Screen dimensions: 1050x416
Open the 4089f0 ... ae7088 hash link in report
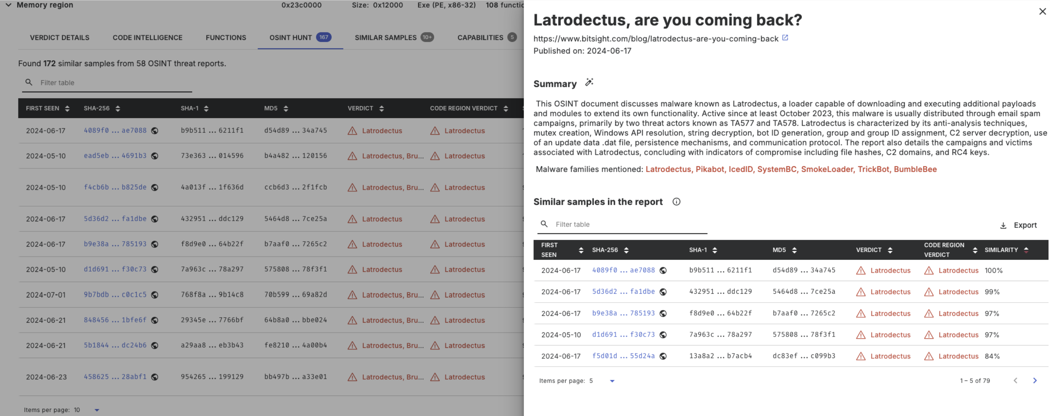[x=623, y=270]
